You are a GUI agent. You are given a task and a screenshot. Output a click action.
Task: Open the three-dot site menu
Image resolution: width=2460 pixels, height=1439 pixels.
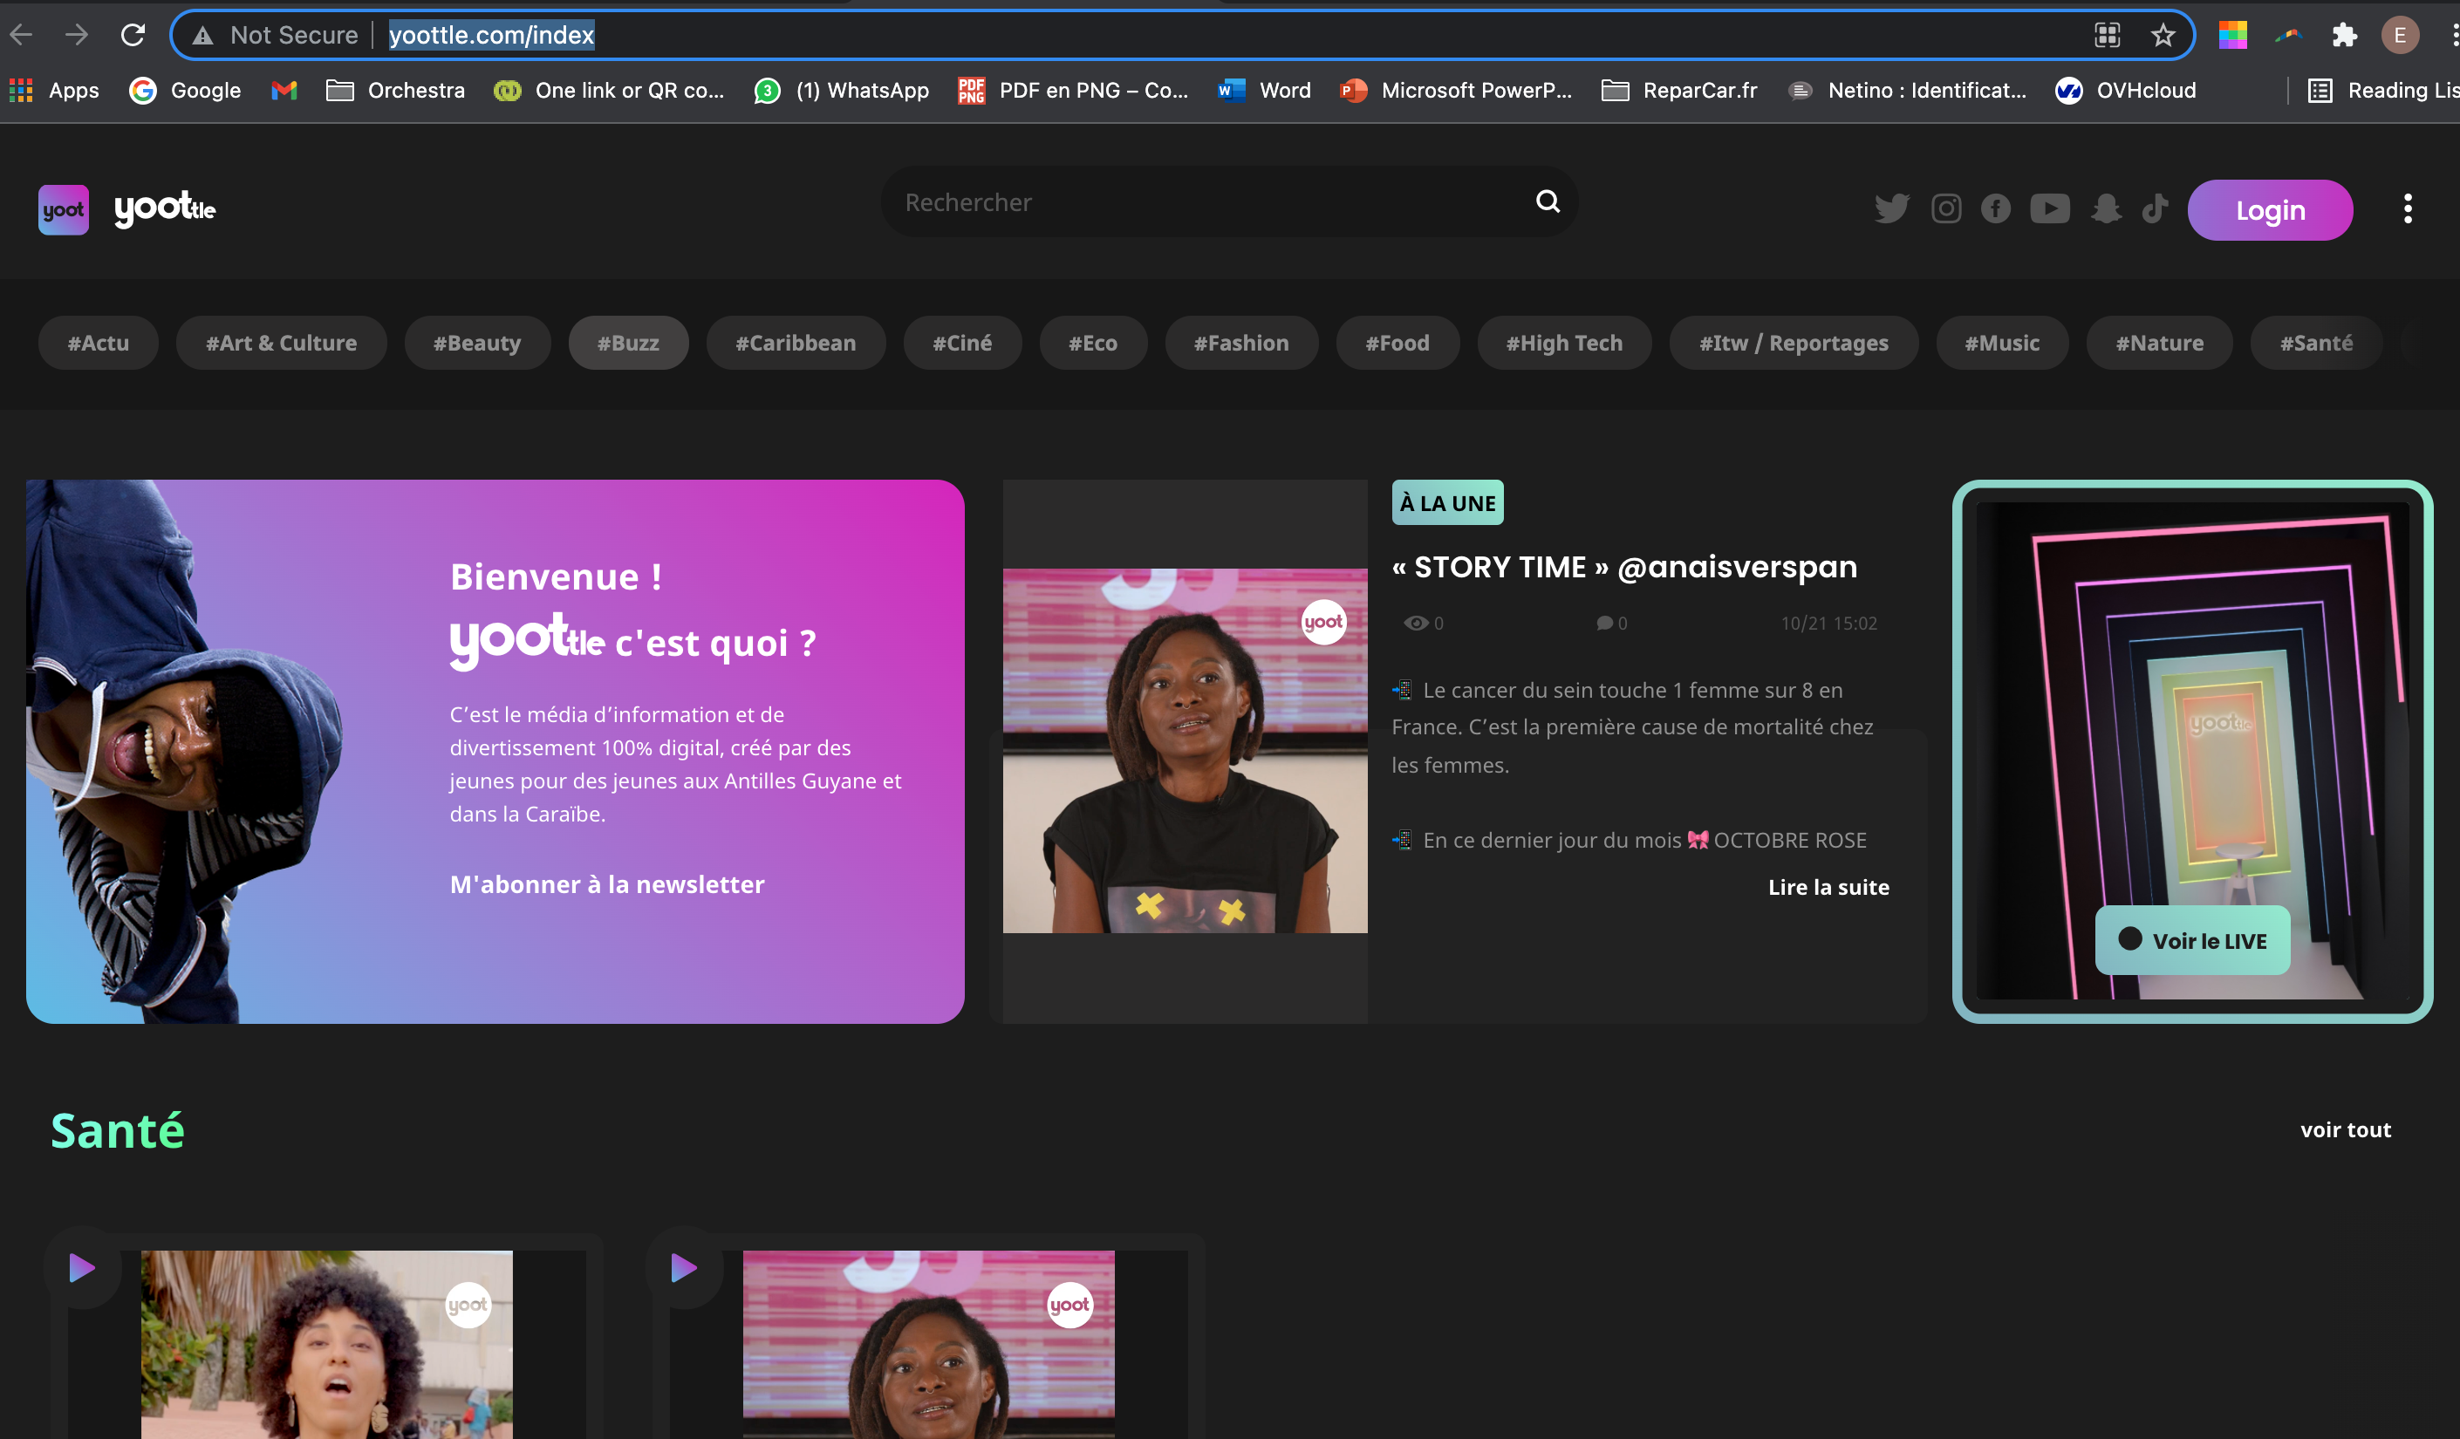[x=2408, y=209]
